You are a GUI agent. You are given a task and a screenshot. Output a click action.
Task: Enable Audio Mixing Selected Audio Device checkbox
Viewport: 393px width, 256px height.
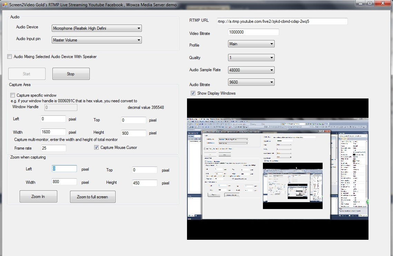(x=10, y=57)
